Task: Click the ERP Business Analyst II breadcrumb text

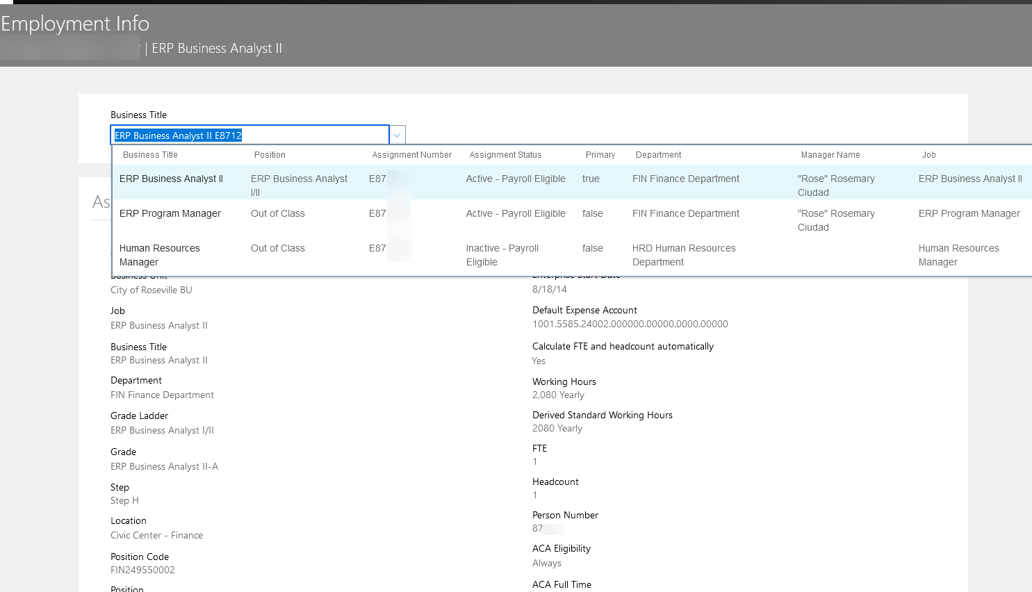Action: (216, 48)
